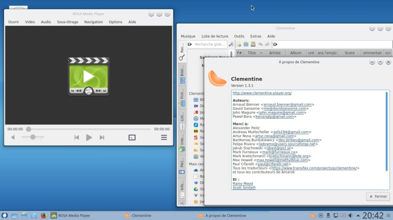Click the Fermer button in the About dialog
Screen dimensions: 393x220
378,196
